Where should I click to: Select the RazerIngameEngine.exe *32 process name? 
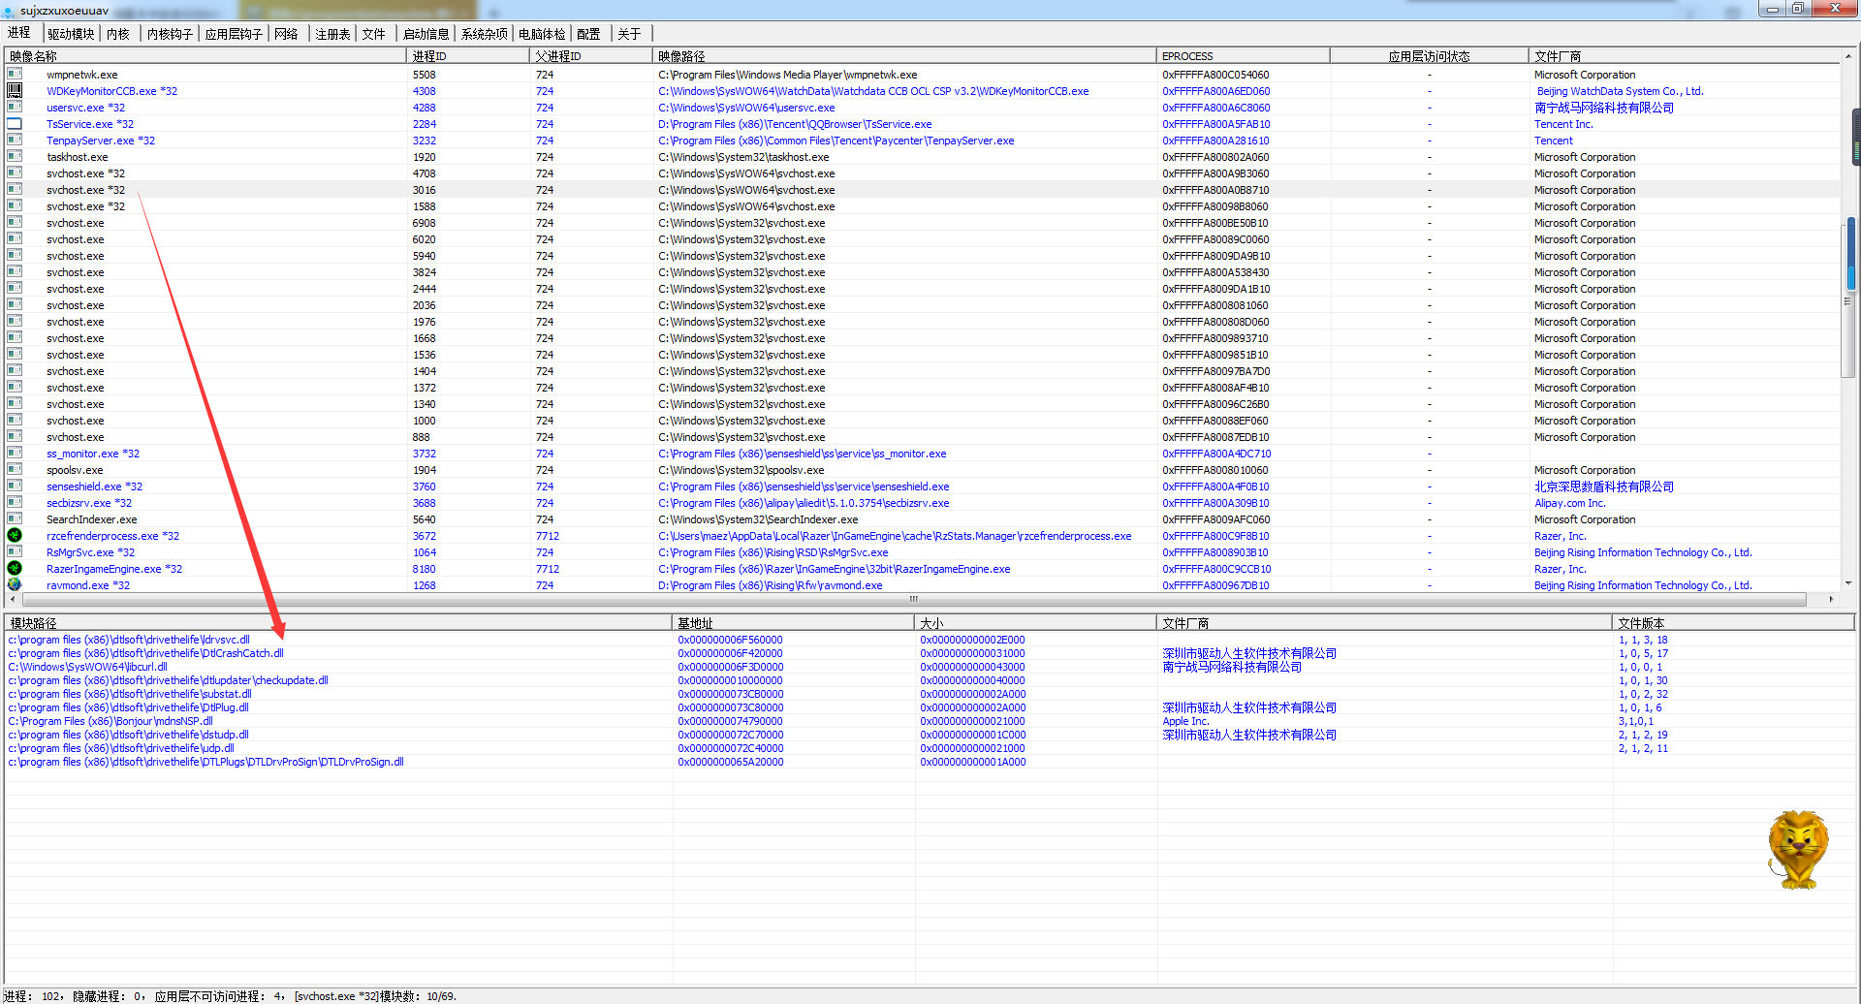(x=114, y=569)
